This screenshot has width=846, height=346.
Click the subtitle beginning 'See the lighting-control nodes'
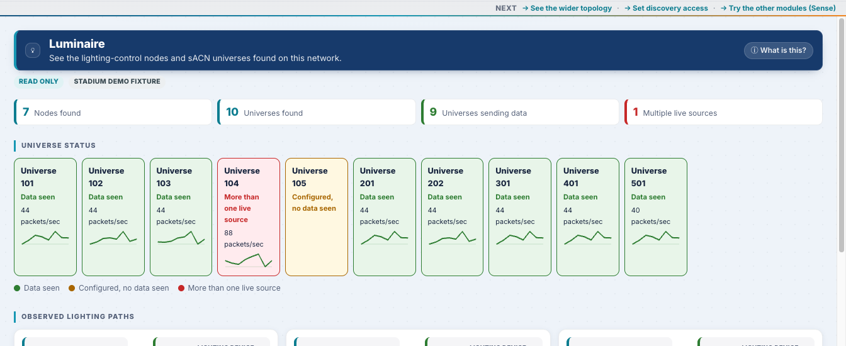click(195, 58)
